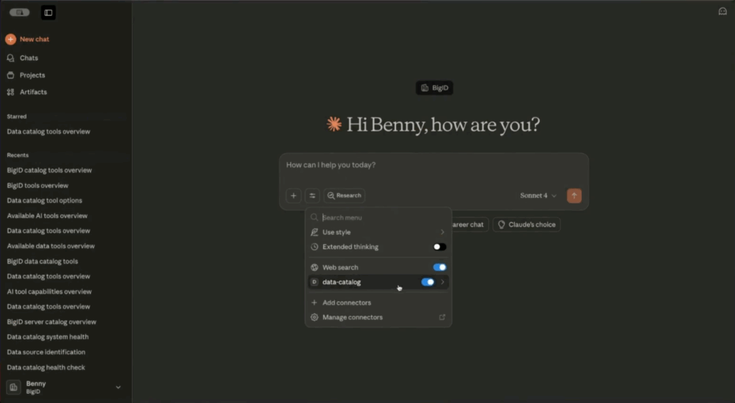735x403 pixels.
Task: Open Projects in the sidebar
Action: (32, 75)
